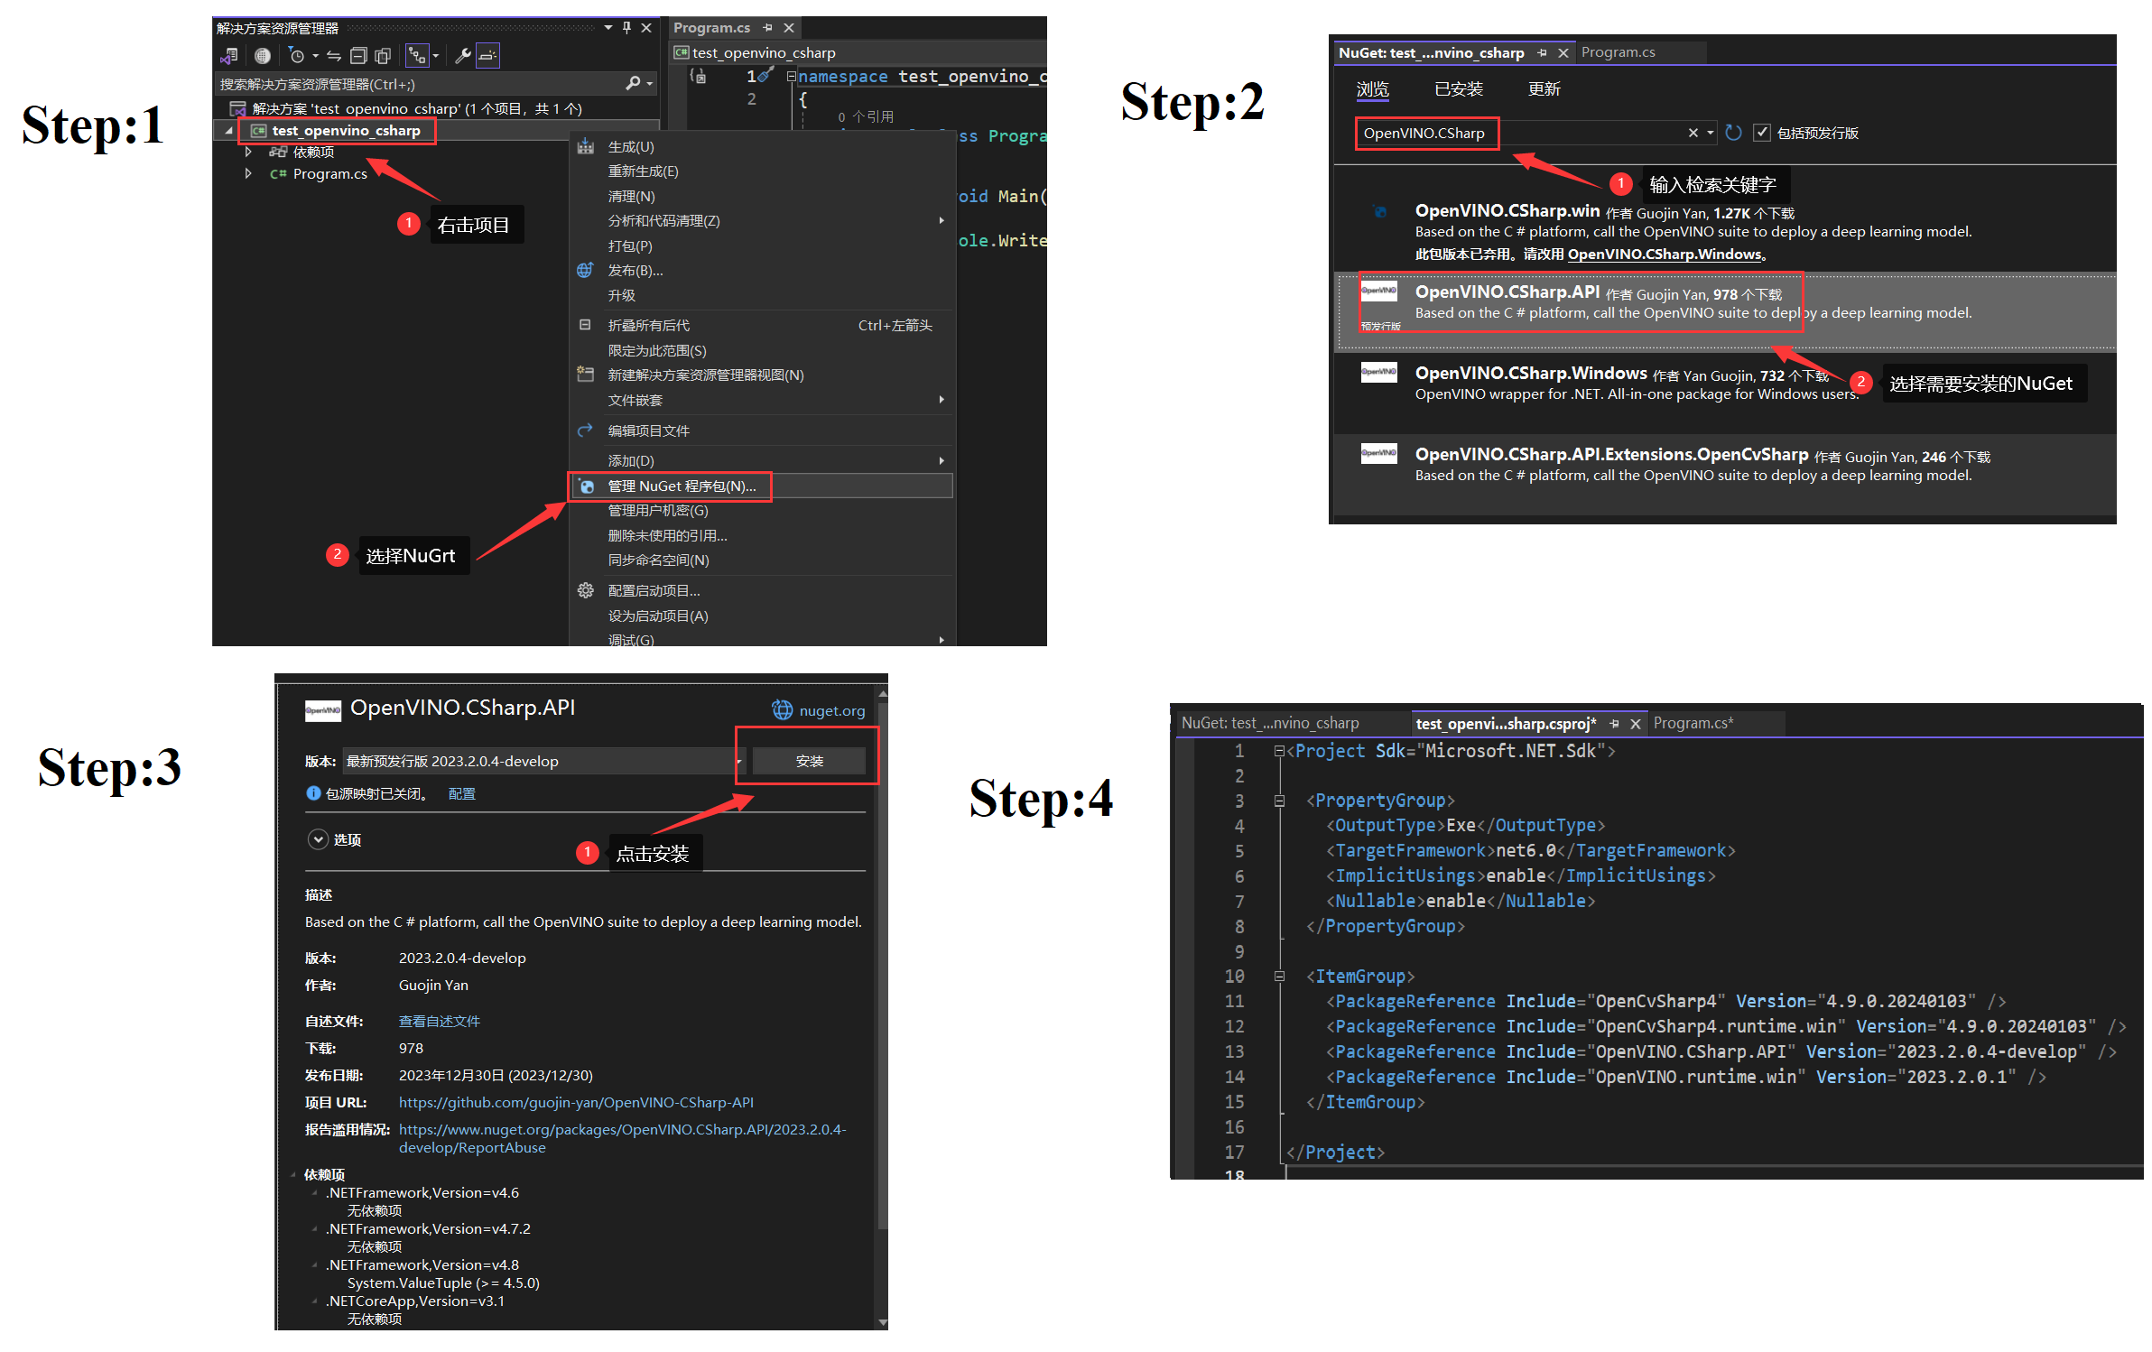Open the 查看自述文件 link
The height and width of the screenshot is (1352, 2152).
(439, 1021)
